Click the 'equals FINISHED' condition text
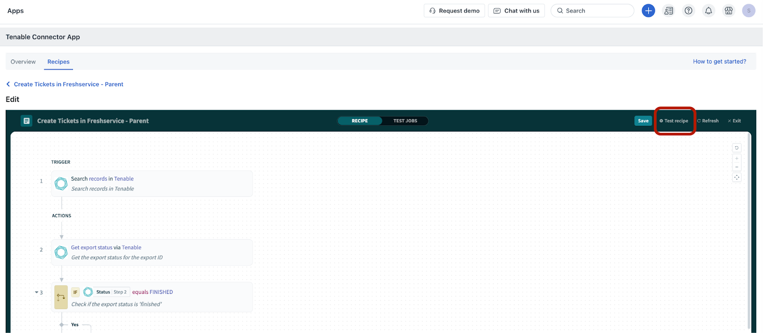Image resolution: width=763 pixels, height=333 pixels. 153,292
